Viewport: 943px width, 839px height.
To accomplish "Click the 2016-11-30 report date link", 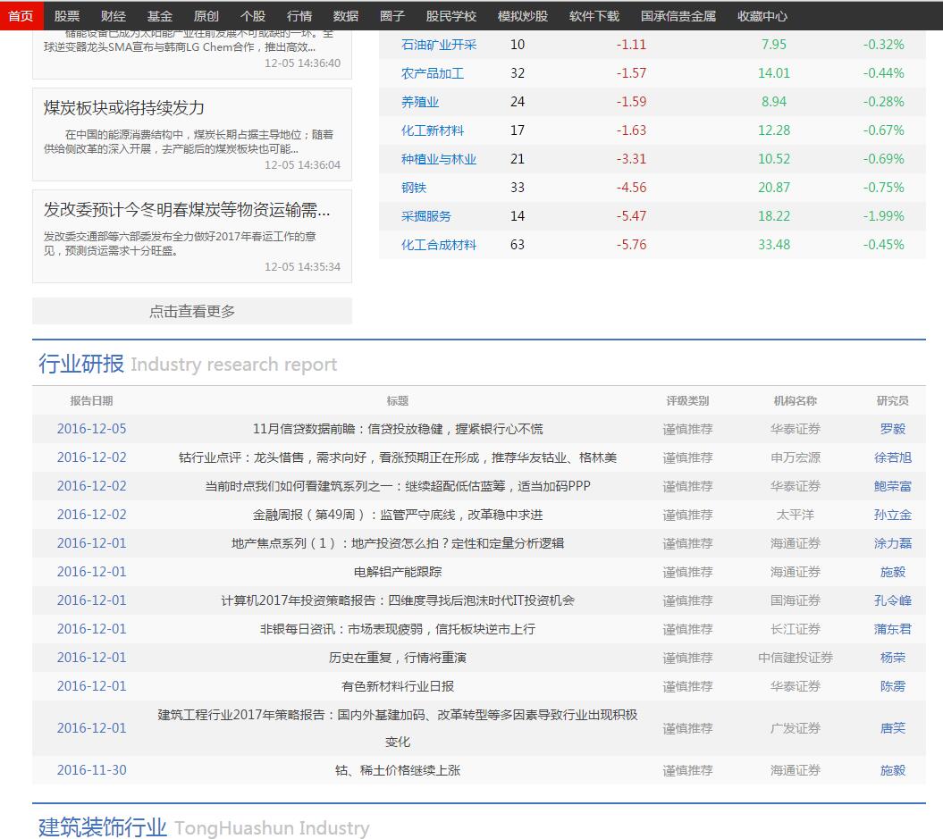I will click(x=92, y=770).
